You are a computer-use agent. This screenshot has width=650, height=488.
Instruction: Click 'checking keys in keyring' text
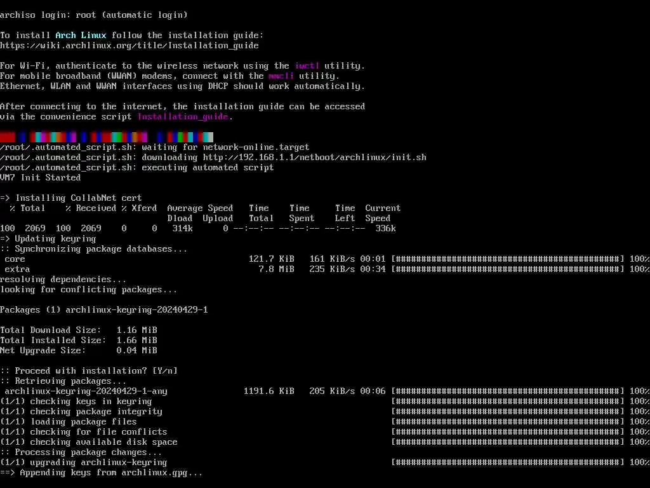(91, 402)
